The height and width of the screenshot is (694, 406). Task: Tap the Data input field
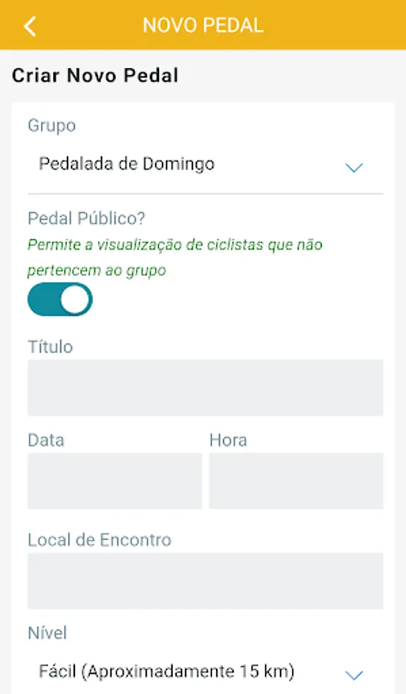pos(115,480)
